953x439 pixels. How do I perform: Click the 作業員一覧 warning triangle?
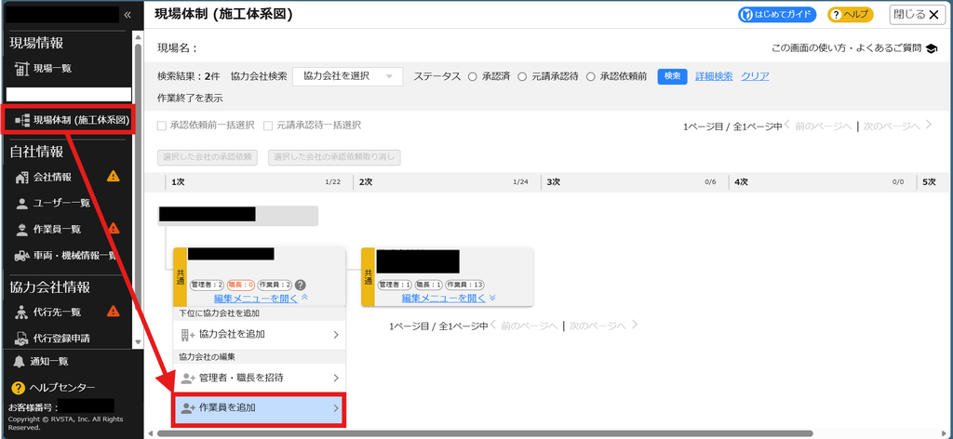pyautogui.click(x=113, y=228)
